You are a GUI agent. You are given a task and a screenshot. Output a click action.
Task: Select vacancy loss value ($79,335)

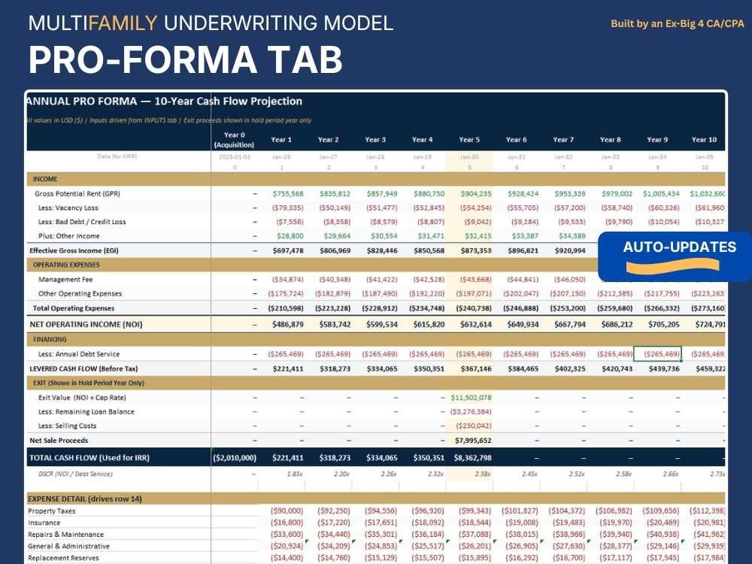288,208
